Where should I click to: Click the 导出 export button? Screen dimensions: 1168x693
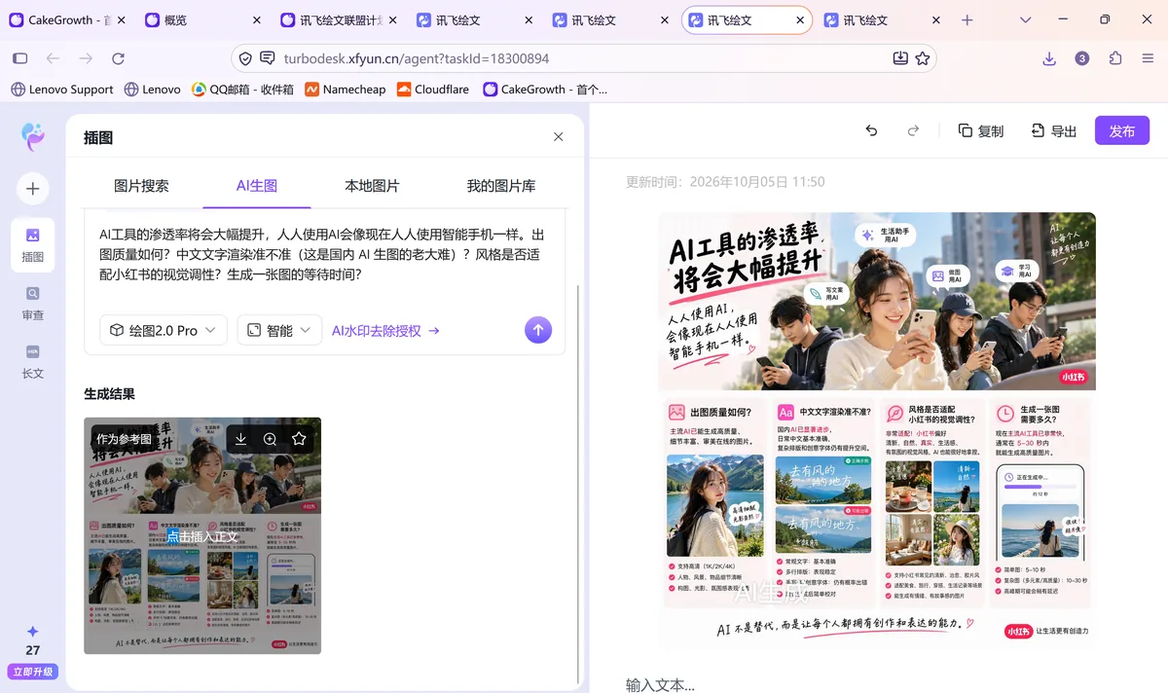coord(1054,130)
